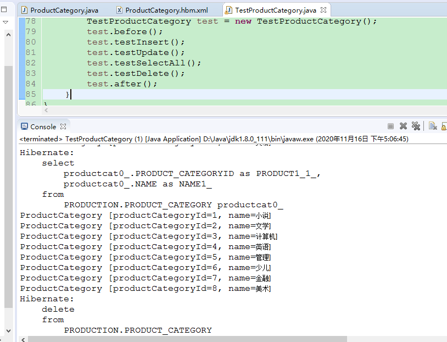Open the view menu triangle in left sidebar
This screenshot has width=447, height=342.
[5, 22]
